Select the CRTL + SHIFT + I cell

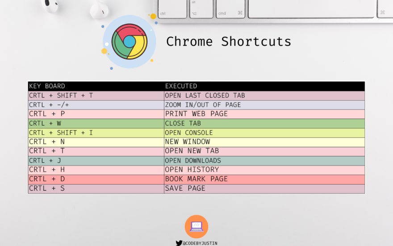pyautogui.click(x=96, y=133)
